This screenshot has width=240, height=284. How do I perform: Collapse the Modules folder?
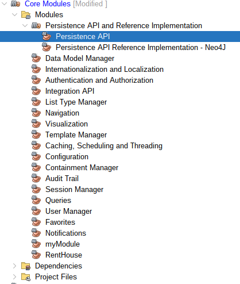pos(14,14)
